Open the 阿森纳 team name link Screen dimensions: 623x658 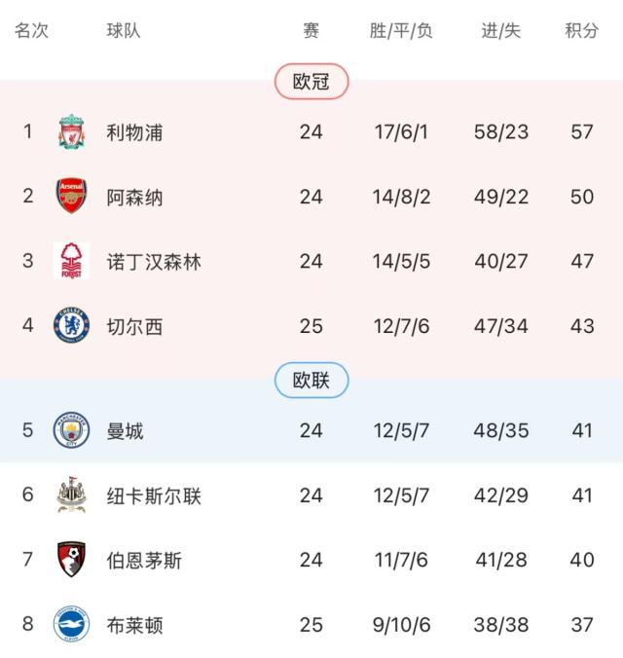coord(134,198)
